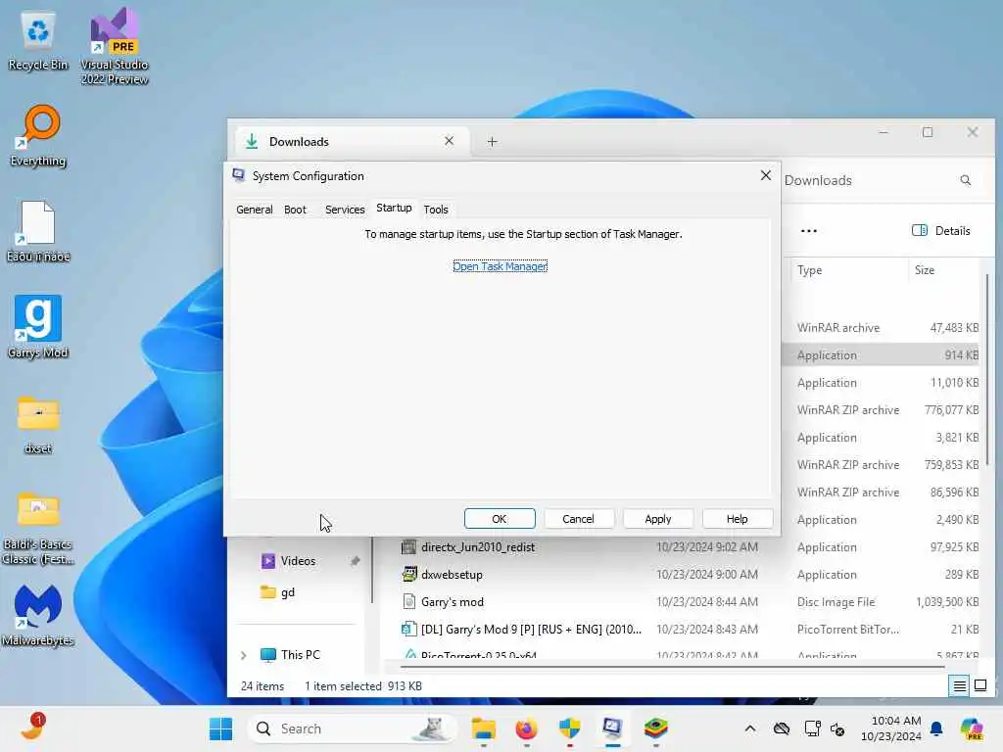
Task: Open File Explorer from the taskbar
Action: point(484,728)
